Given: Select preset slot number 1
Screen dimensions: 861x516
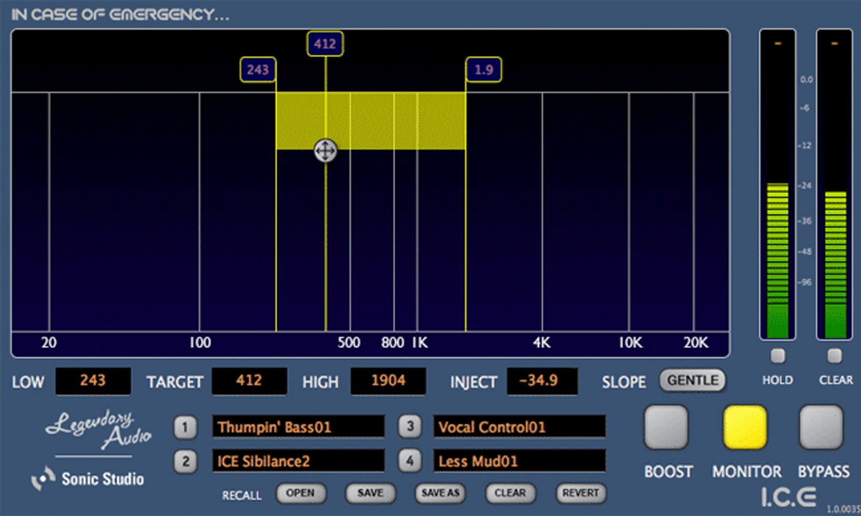Looking at the screenshot, I should coord(185,427).
